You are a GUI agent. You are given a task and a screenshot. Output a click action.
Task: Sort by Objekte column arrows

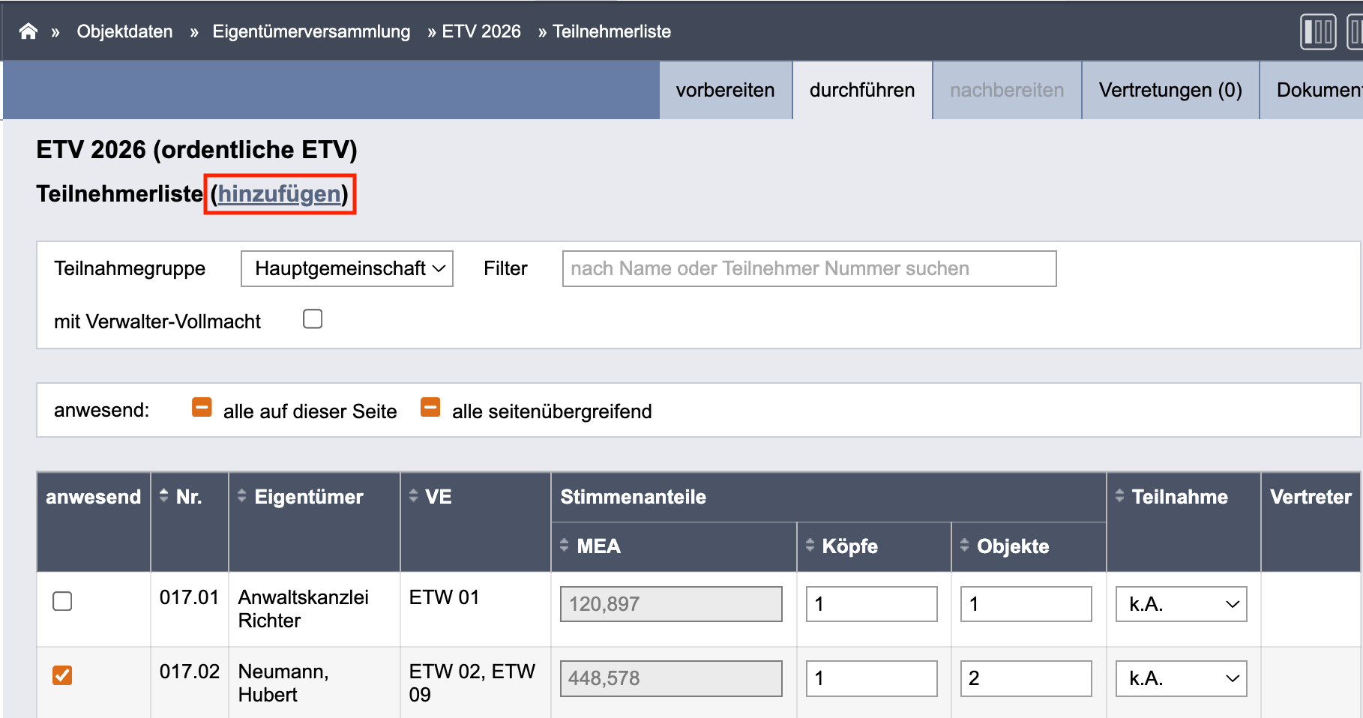[964, 546]
